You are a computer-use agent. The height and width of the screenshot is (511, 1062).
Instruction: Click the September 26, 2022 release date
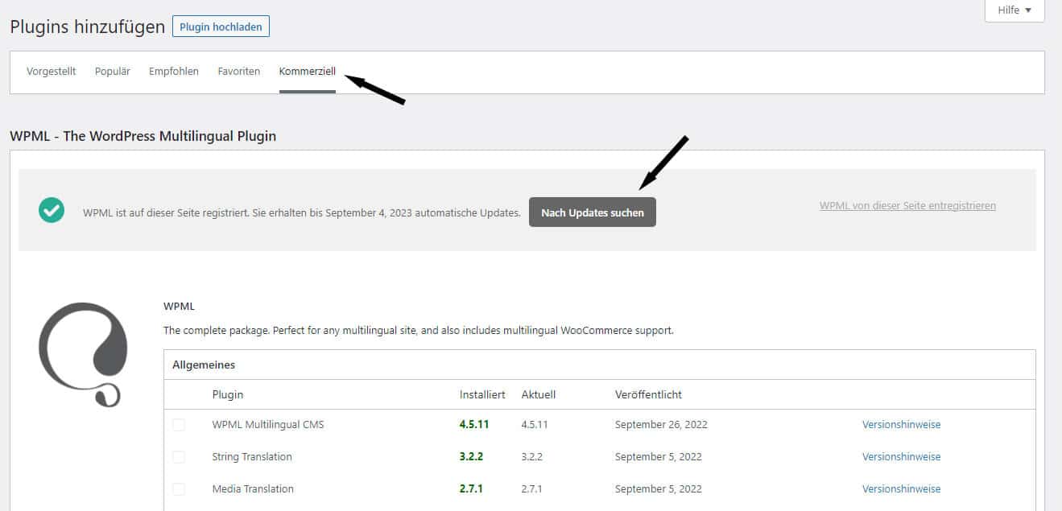pyautogui.click(x=661, y=425)
